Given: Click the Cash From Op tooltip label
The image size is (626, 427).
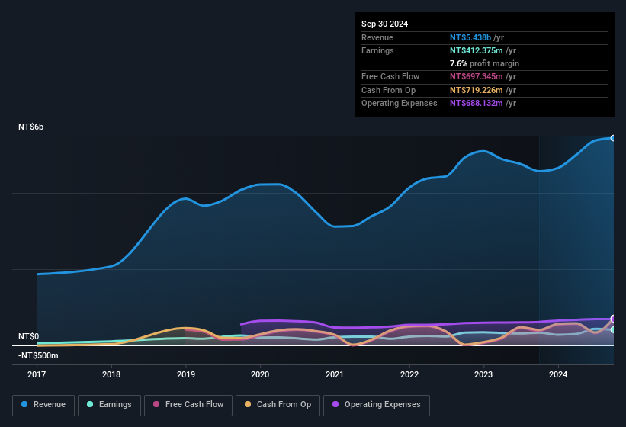Looking at the screenshot, I should [388, 90].
